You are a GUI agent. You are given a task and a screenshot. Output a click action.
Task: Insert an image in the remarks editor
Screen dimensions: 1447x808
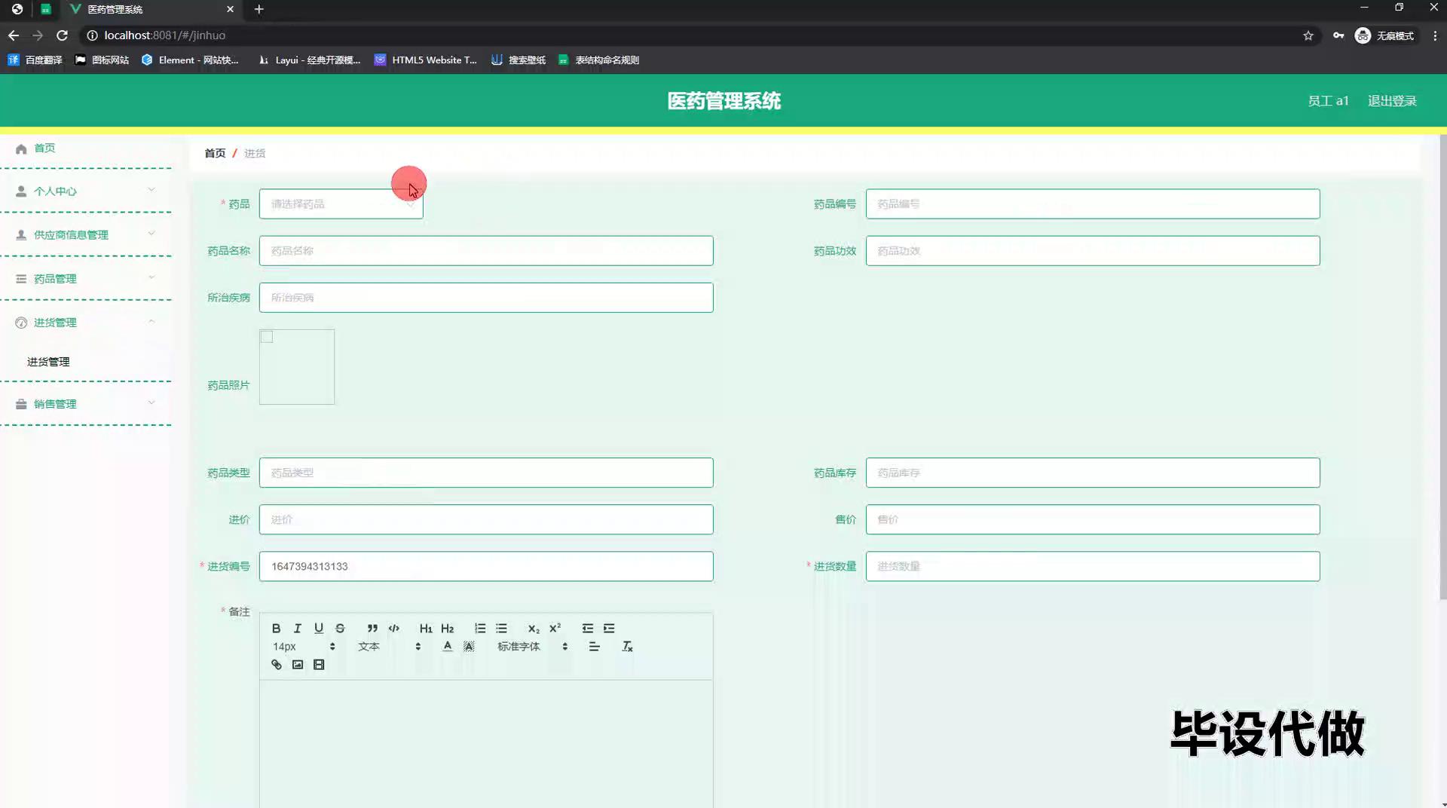(298, 664)
